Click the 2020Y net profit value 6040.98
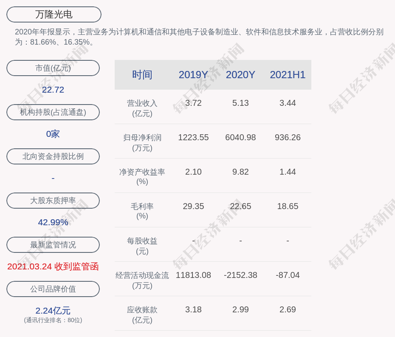 pyautogui.click(x=240, y=138)
